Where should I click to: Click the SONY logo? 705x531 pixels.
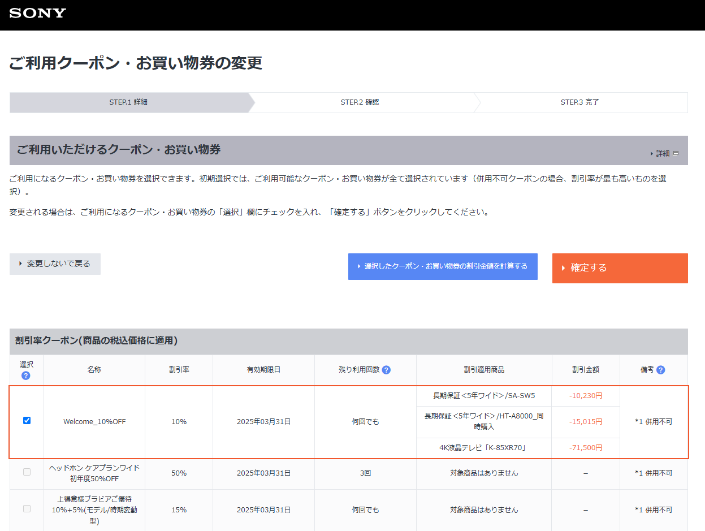pyautogui.click(x=37, y=13)
